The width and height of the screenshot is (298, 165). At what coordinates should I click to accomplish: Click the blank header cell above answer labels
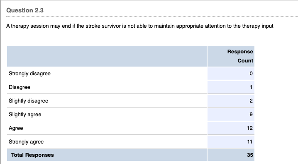click(107, 56)
